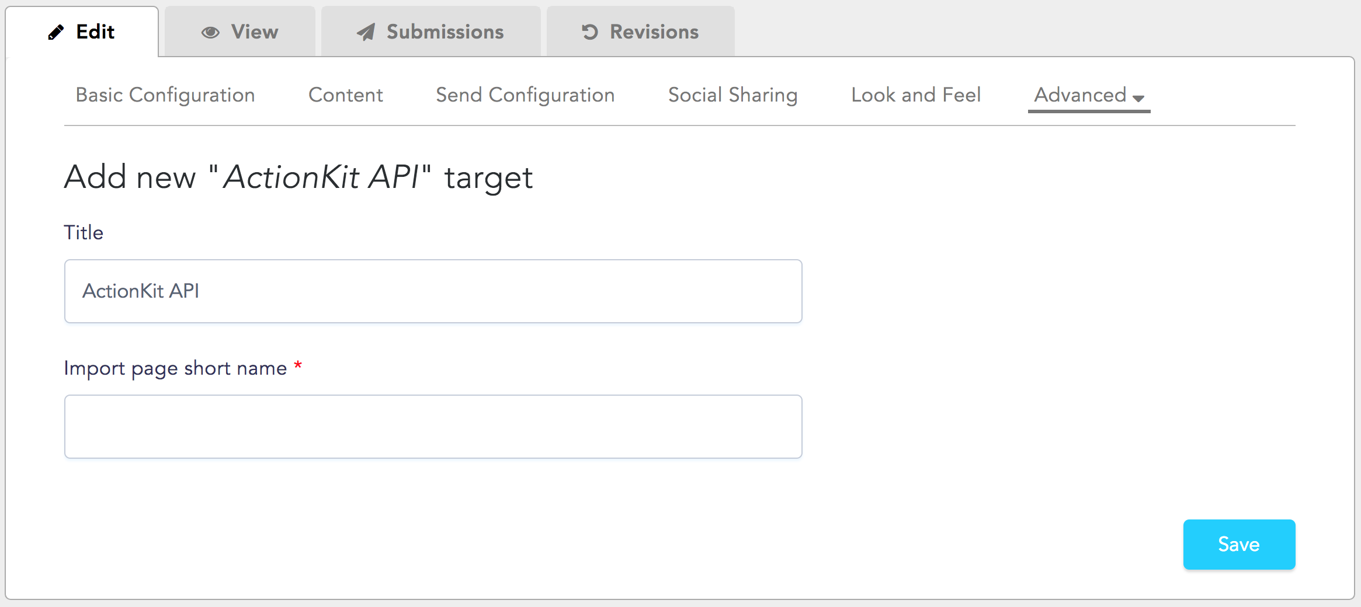The image size is (1361, 607).
Task: Open the Submissions tab
Action: tap(431, 32)
